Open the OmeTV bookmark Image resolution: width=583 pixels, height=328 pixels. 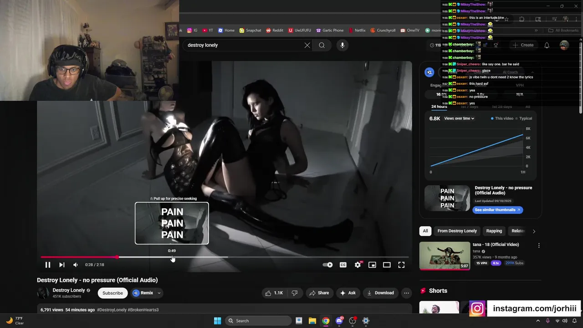point(410,31)
